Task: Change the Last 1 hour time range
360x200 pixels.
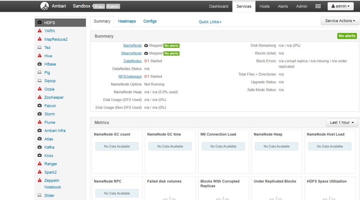Action: 342,123
